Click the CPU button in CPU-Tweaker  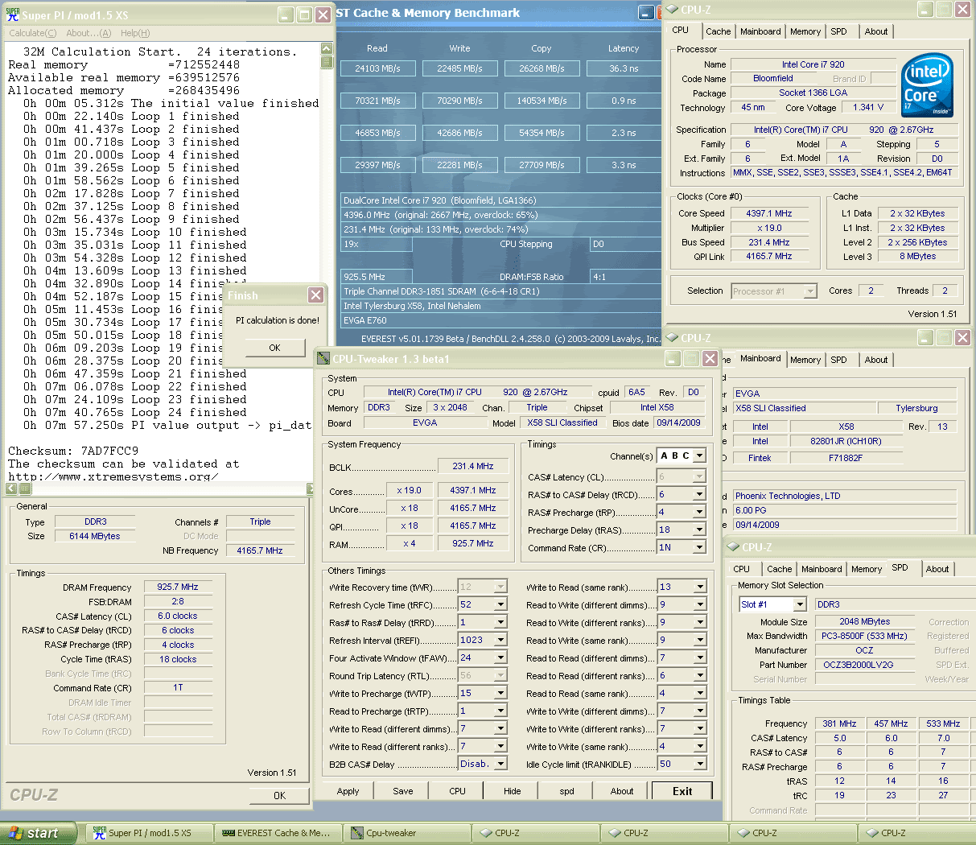[x=457, y=791]
